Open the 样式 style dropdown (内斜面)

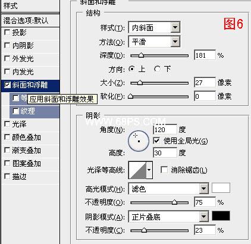click(x=154, y=27)
